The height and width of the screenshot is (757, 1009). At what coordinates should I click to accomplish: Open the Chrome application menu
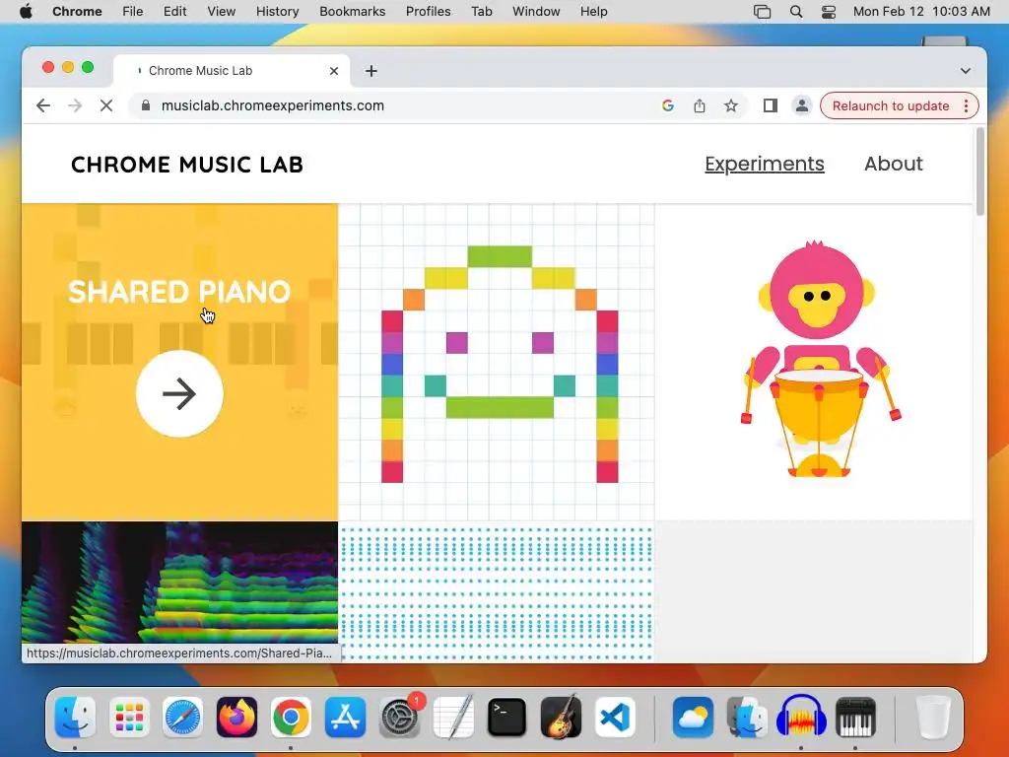[x=77, y=12]
